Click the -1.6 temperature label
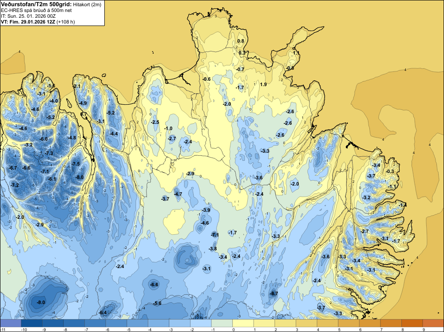Image resolution: width=444 pixels, height=332 pixels. [x=51, y=86]
